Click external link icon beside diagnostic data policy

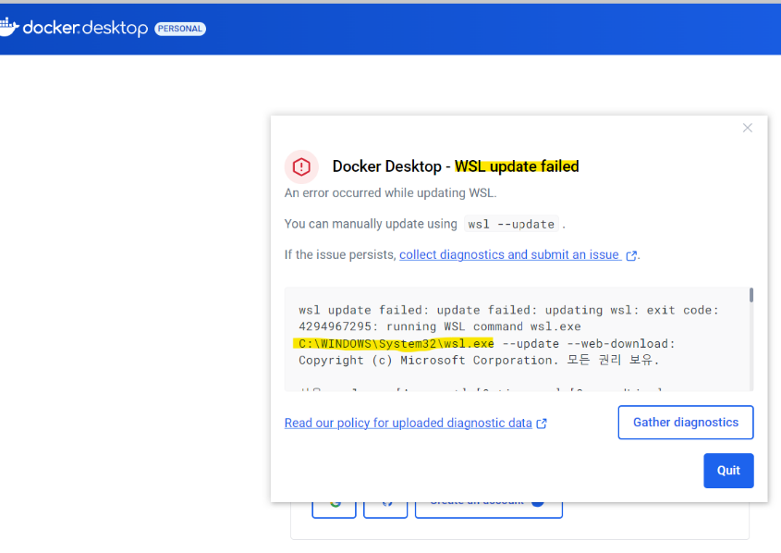[542, 424]
